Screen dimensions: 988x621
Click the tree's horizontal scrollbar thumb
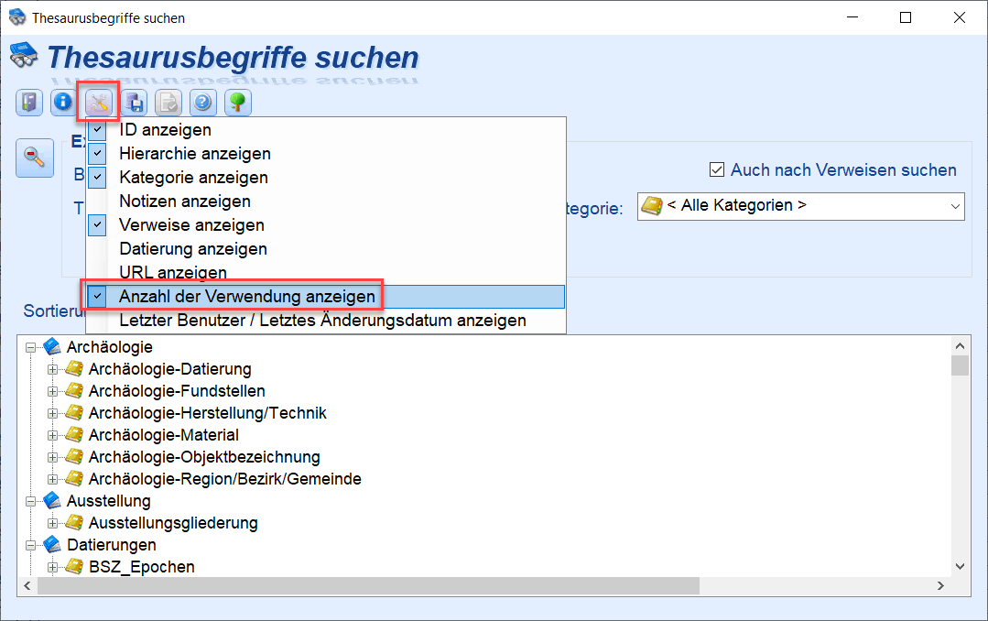[369, 585]
